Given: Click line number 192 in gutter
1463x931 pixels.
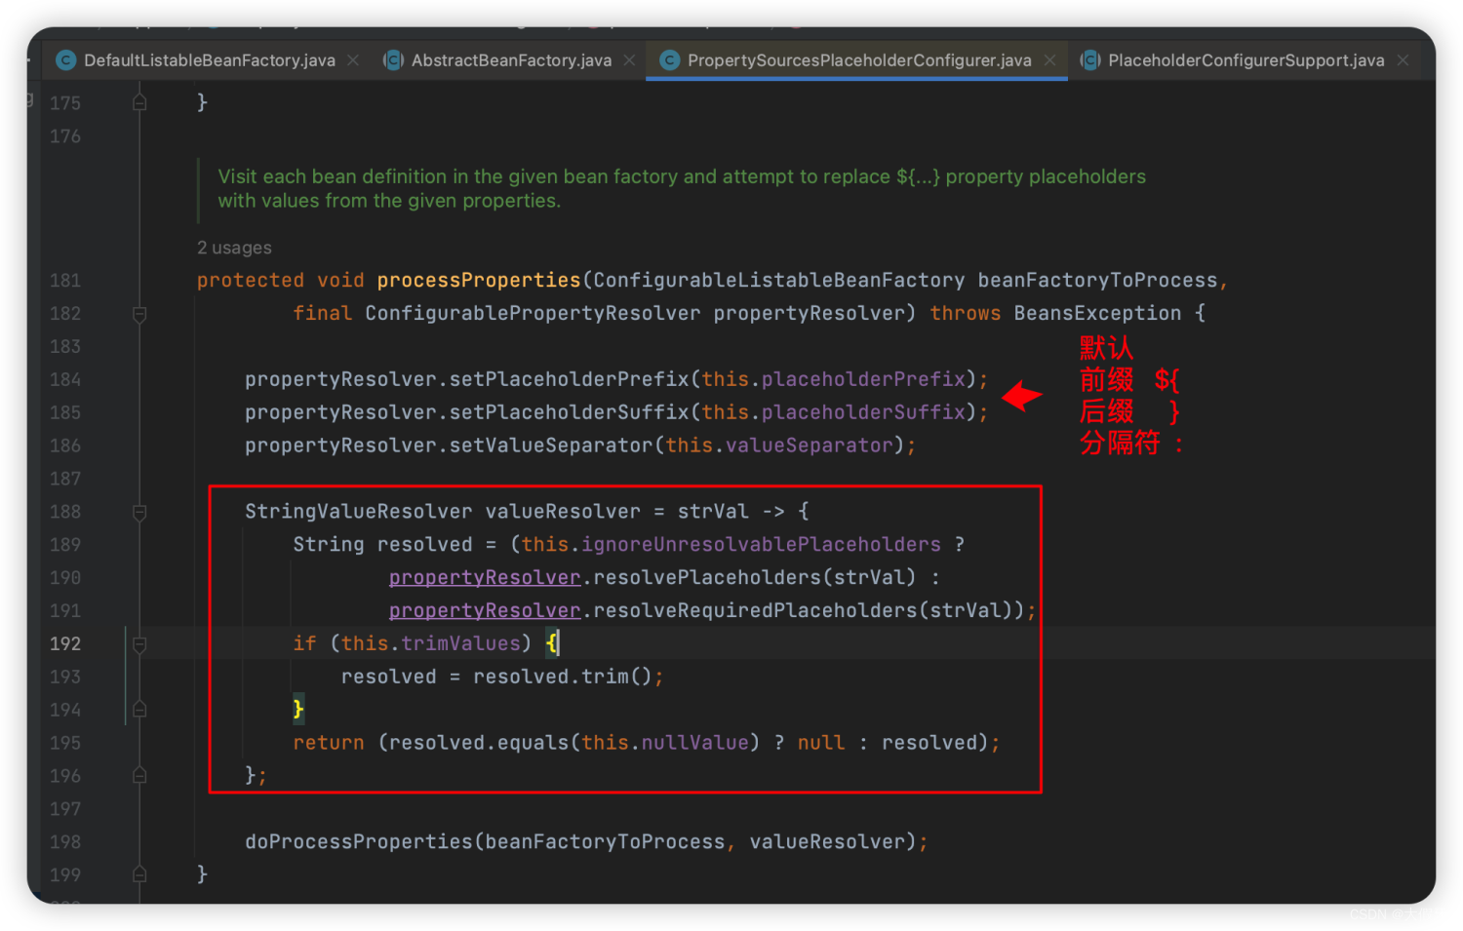Looking at the screenshot, I should [x=65, y=643].
